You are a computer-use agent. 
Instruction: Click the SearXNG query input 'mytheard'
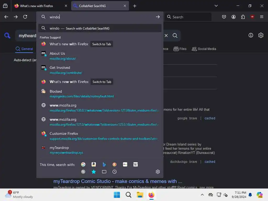[27, 36]
